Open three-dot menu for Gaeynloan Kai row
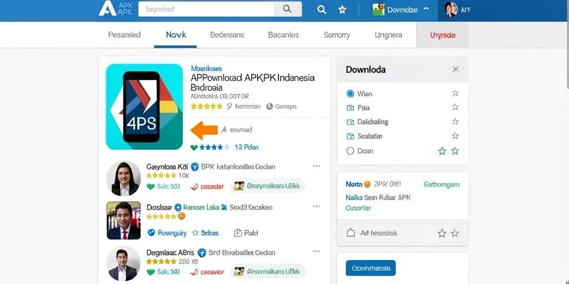The height and width of the screenshot is (284, 569). (x=316, y=166)
